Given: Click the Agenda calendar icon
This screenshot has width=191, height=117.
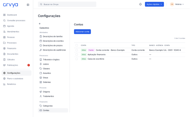Looking at the screenshot, I should [x=5, y=26].
